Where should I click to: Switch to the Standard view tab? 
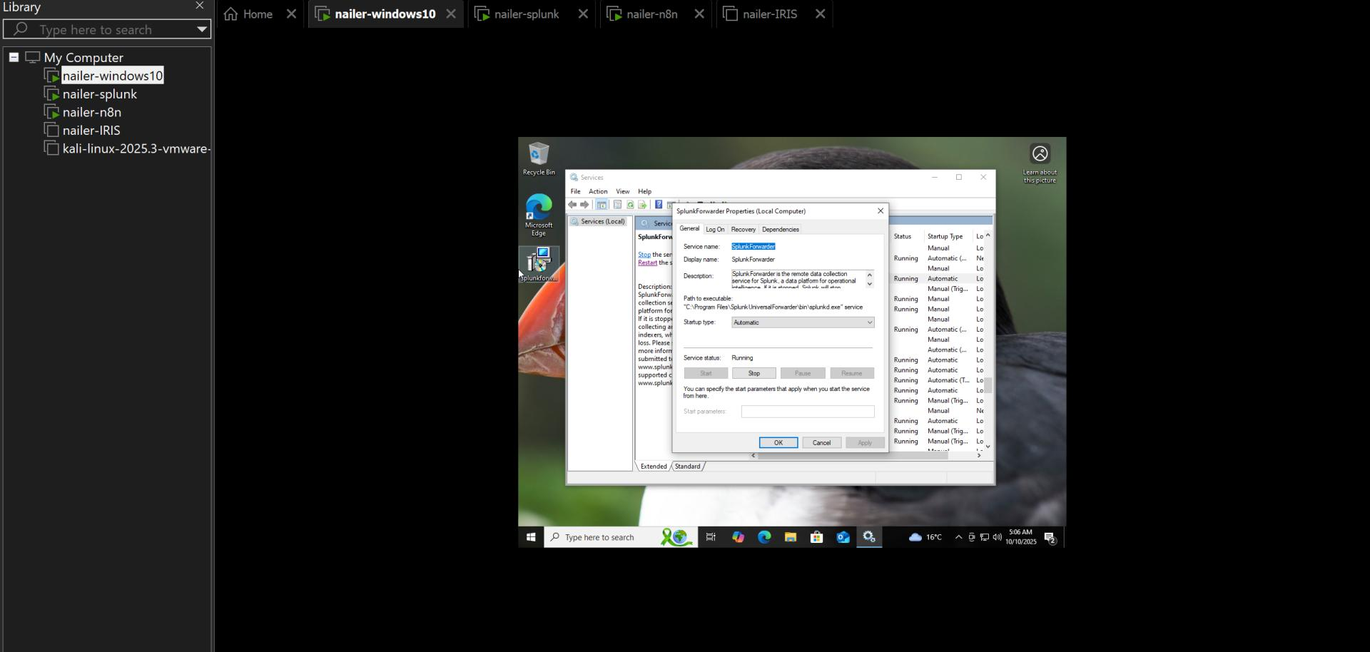tap(688, 467)
